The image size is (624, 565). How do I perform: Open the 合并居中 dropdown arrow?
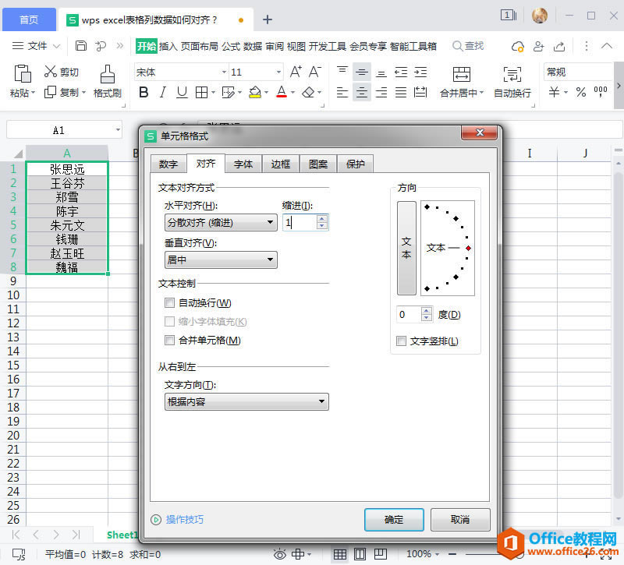[x=481, y=93]
